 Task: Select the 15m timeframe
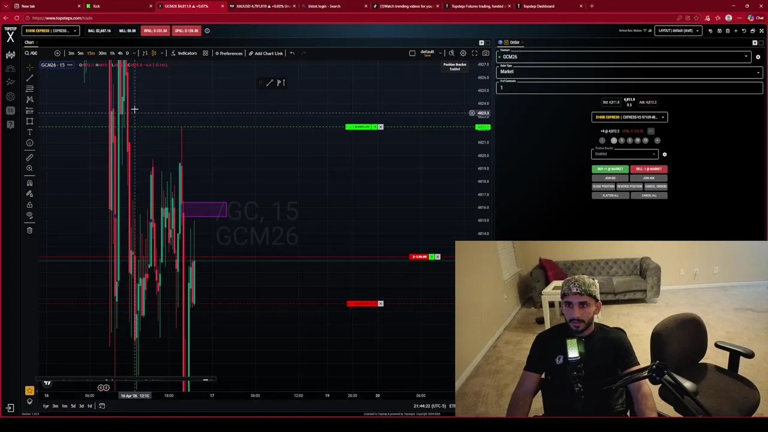(91, 53)
